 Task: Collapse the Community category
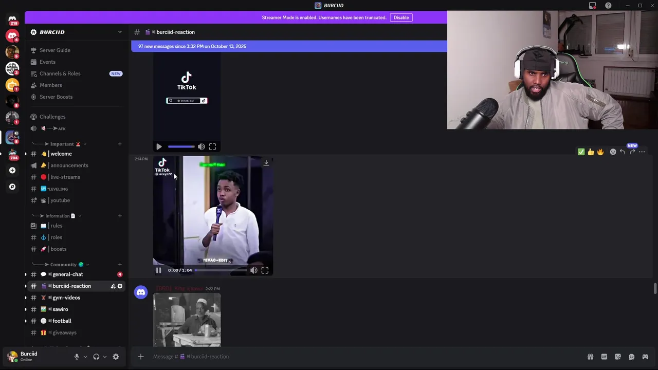(63, 265)
